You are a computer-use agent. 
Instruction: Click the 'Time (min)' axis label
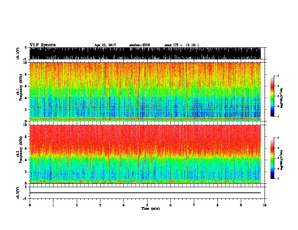151,209
